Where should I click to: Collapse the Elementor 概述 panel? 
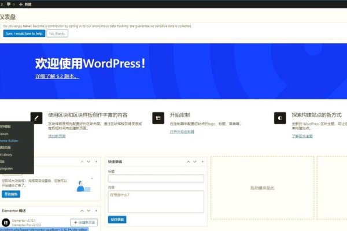(96, 211)
